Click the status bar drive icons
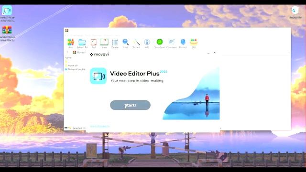The image size is (306, 172). pos(68,128)
